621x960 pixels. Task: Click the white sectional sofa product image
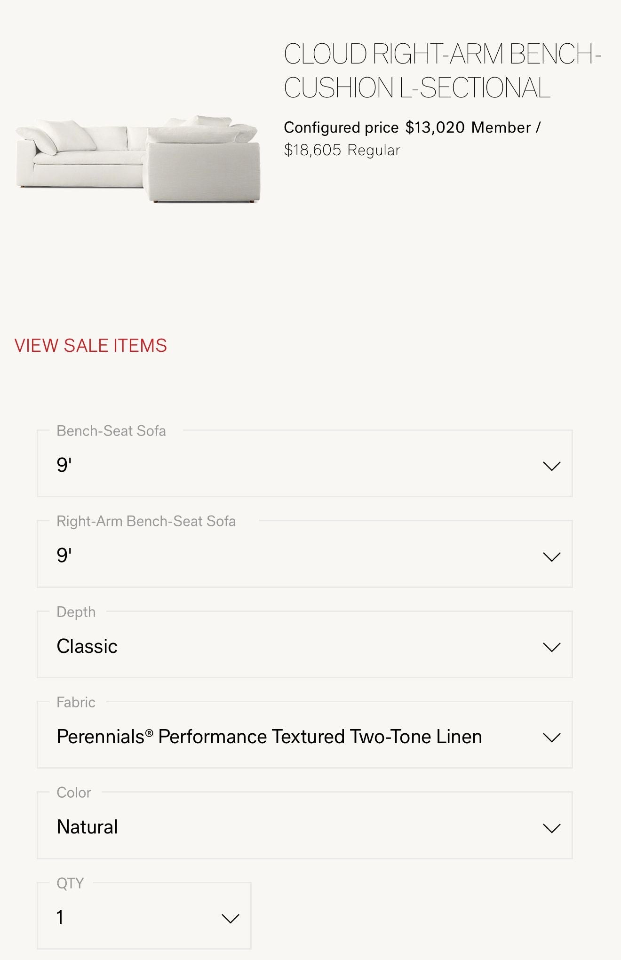tap(138, 159)
